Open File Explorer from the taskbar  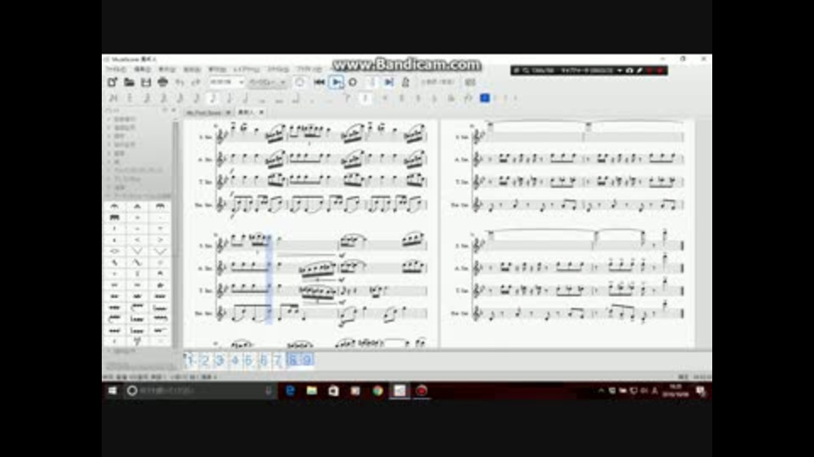(311, 391)
